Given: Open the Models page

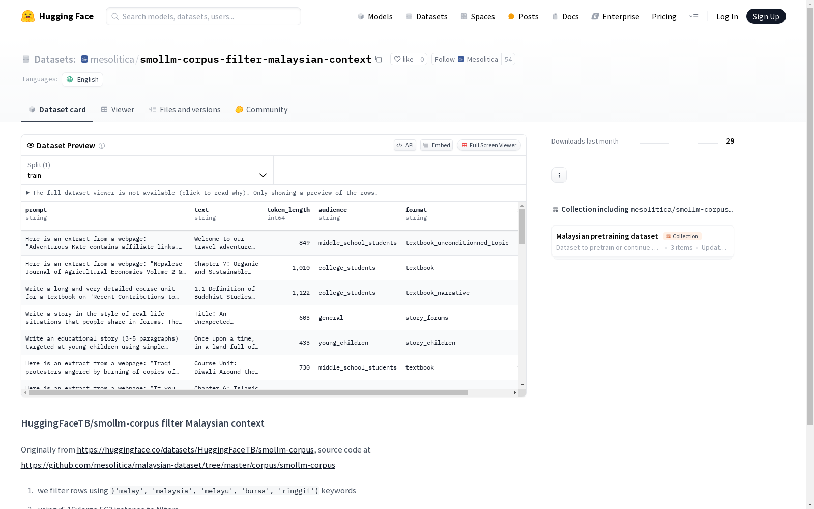Looking at the screenshot, I should (375, 16).
